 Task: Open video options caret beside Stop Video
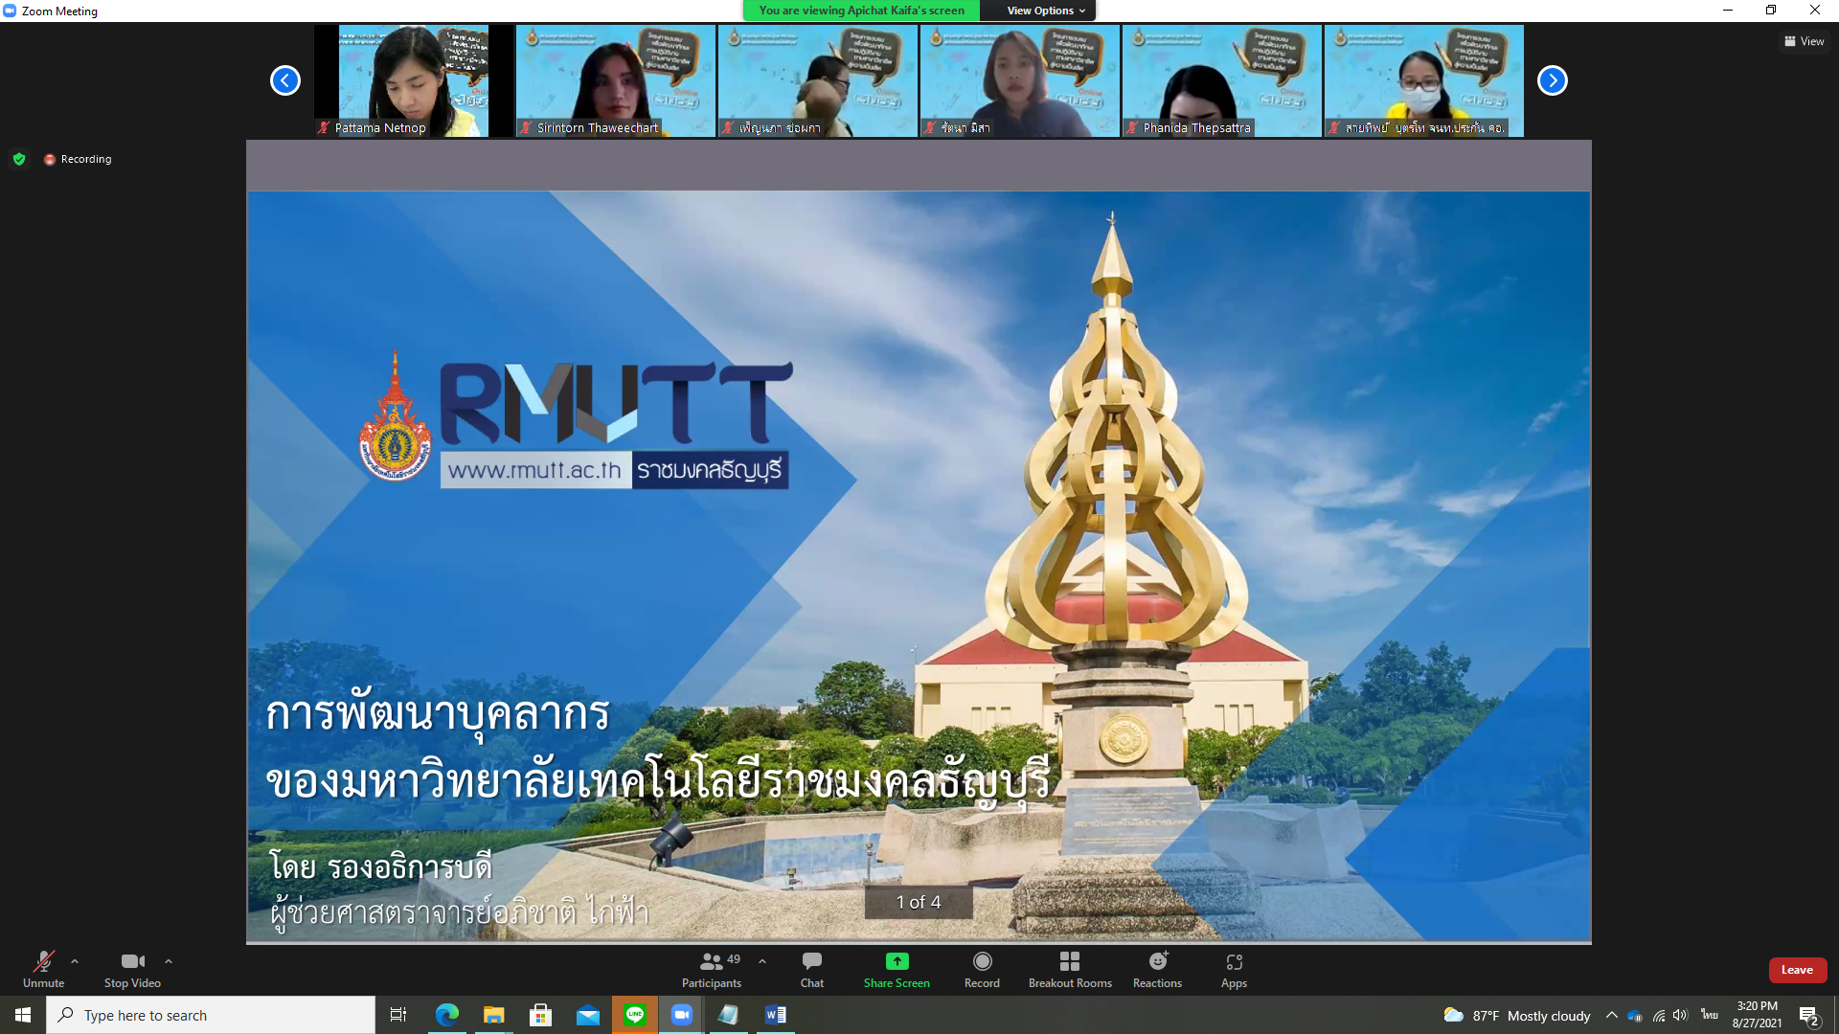pyautogui.click(x=169, y=961)
